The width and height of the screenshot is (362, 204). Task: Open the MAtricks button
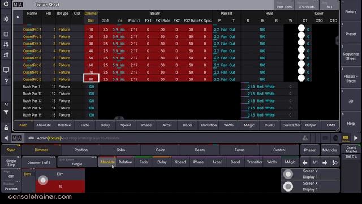[x=330, y=150]
